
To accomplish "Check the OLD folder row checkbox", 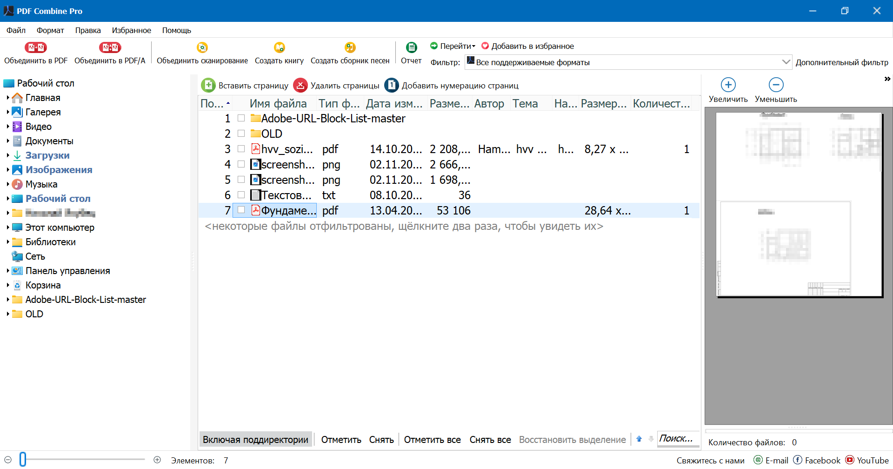I will point(241,134).
